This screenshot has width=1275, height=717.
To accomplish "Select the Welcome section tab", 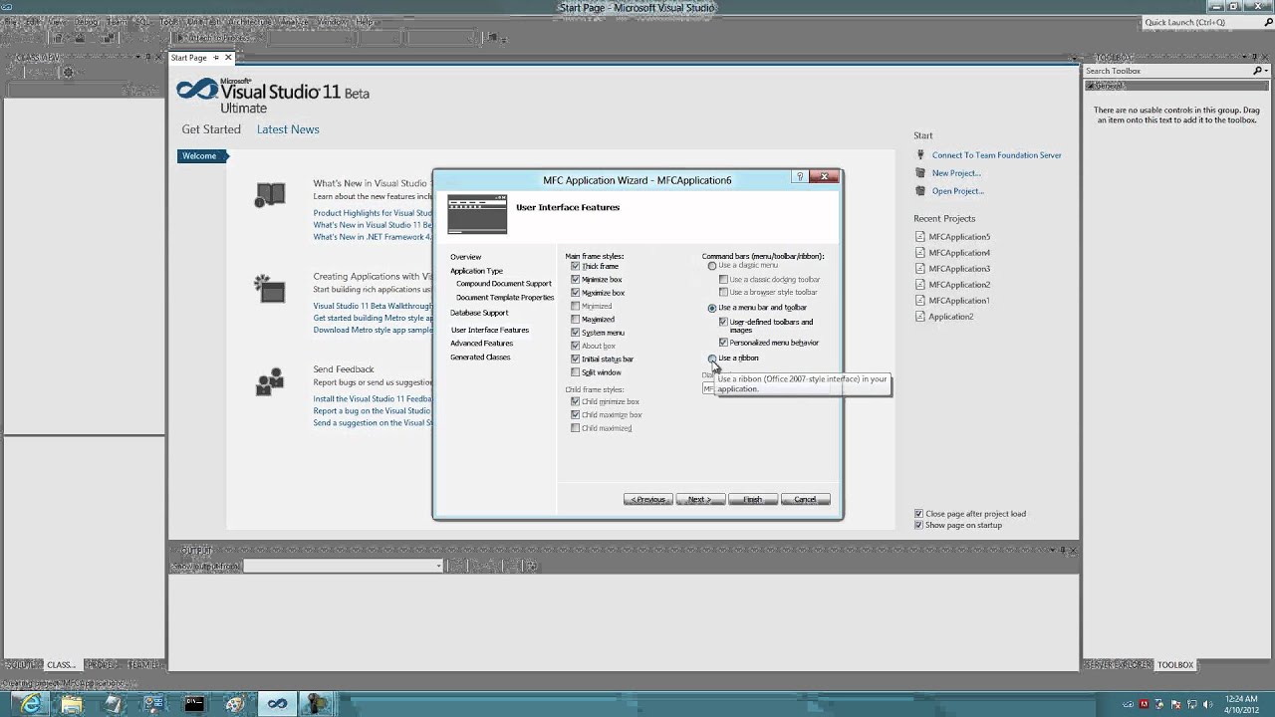I will point(202,156).
